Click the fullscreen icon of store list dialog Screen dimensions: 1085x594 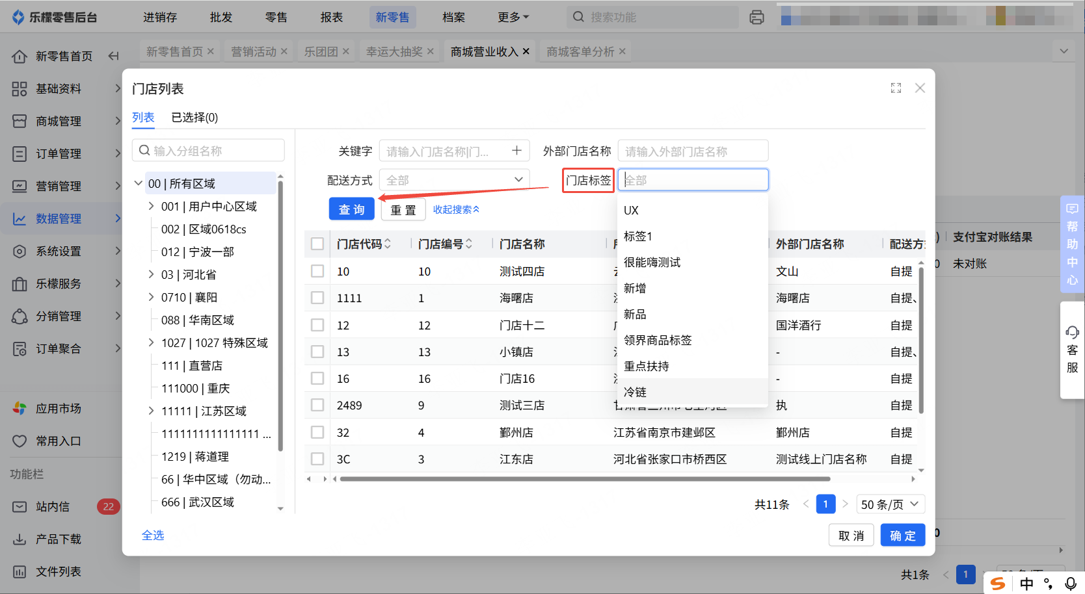tap(896, 88)
